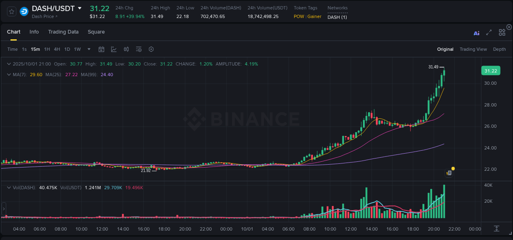
Task: Switch to the Info tab
Action: pos(34,32)
